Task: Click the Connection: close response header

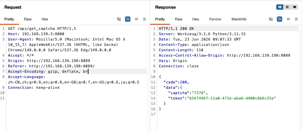Action: click(179, 66)
